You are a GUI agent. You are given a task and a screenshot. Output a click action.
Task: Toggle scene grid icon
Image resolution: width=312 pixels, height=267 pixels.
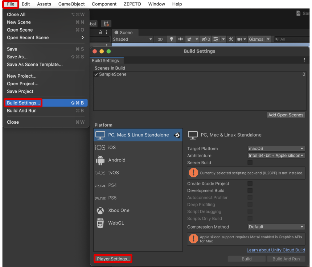pyautogui.click(x=216, y=39)
